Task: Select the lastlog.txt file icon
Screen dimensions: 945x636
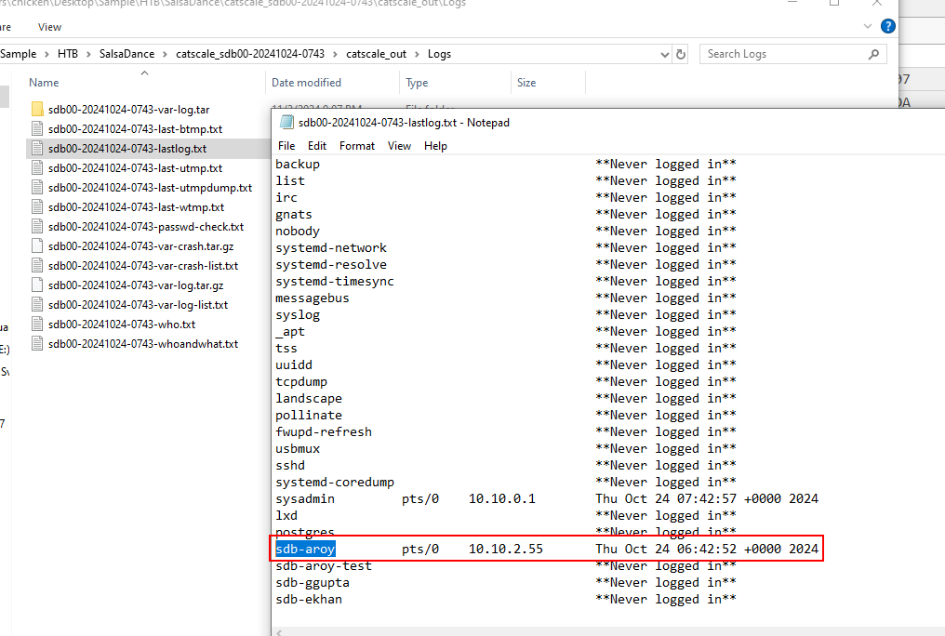Action: pos(37,148)
